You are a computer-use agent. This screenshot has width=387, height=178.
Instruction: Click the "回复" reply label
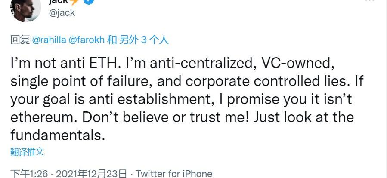tap(20, 40)
